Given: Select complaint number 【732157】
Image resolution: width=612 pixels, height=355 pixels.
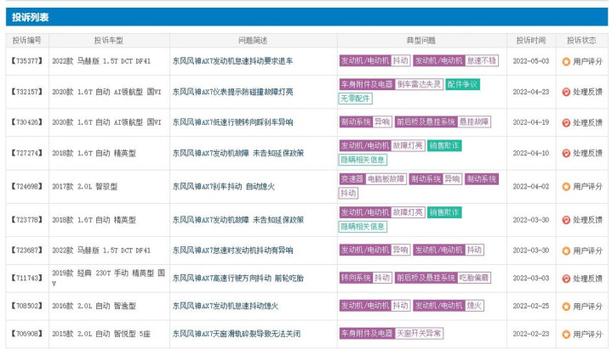Looking at the screenshot, I should pyautogui.click(x=26, y=92).
